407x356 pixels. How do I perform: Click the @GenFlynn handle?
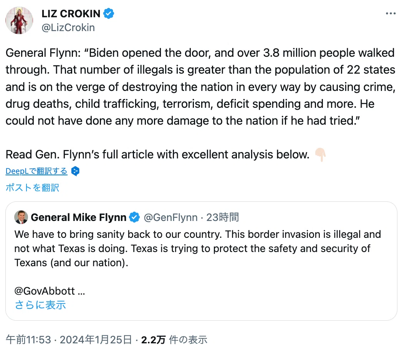(x=170, y=217)
